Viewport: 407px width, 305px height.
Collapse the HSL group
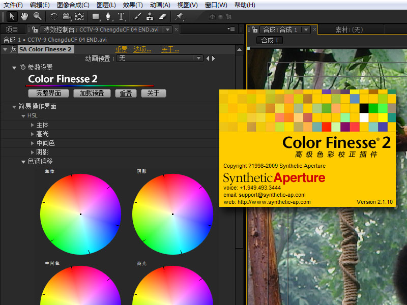click(23, 116)
